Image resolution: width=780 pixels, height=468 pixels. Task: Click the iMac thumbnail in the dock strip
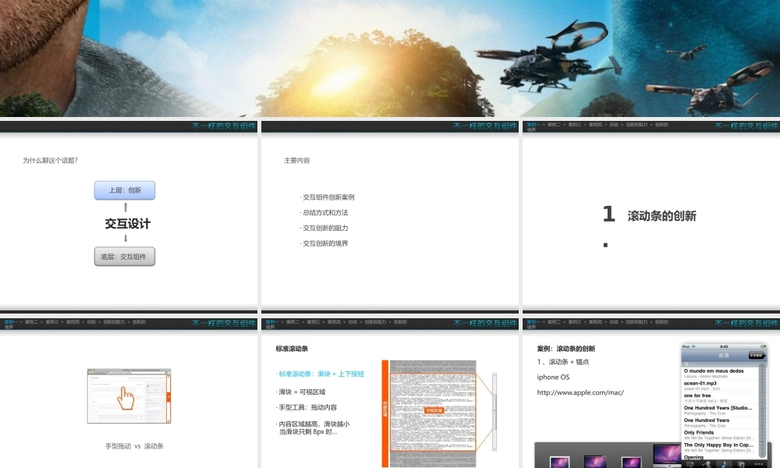tap(666, 456)
